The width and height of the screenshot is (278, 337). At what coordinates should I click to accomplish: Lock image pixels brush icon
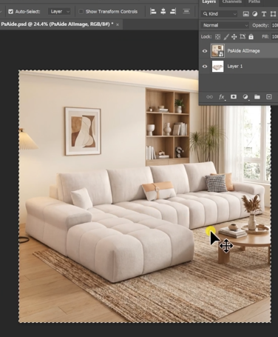point(226,37)
